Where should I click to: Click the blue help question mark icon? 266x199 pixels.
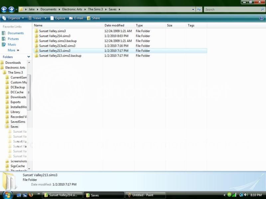[x=262, y=18]
